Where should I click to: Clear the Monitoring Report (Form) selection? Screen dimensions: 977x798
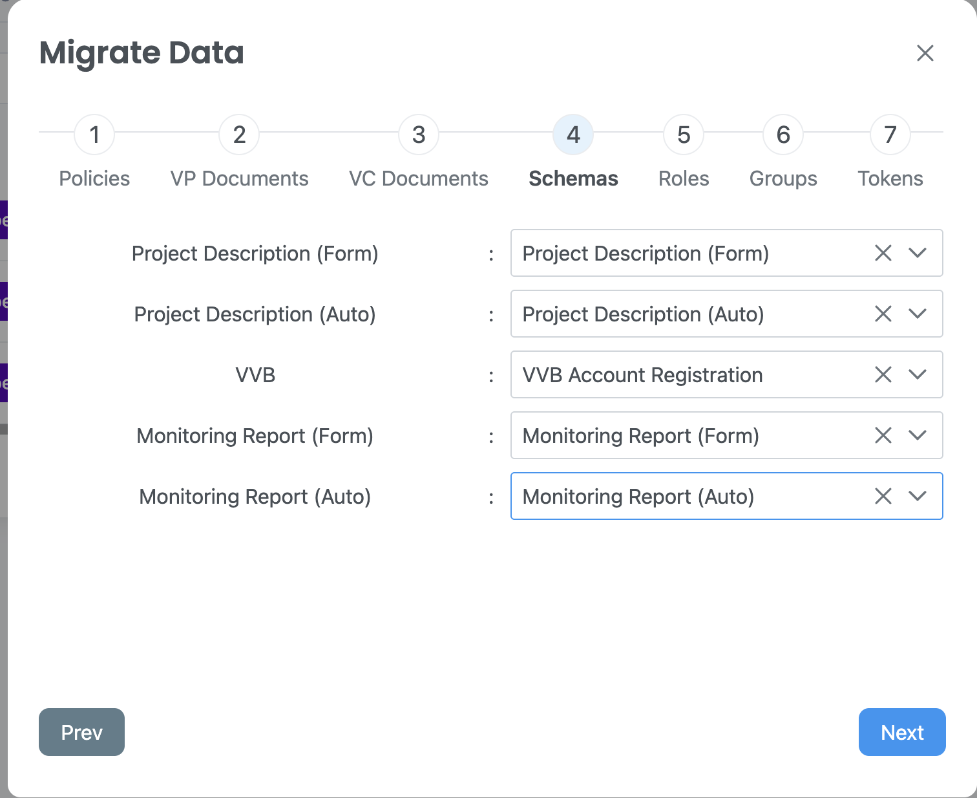[883, 435]
